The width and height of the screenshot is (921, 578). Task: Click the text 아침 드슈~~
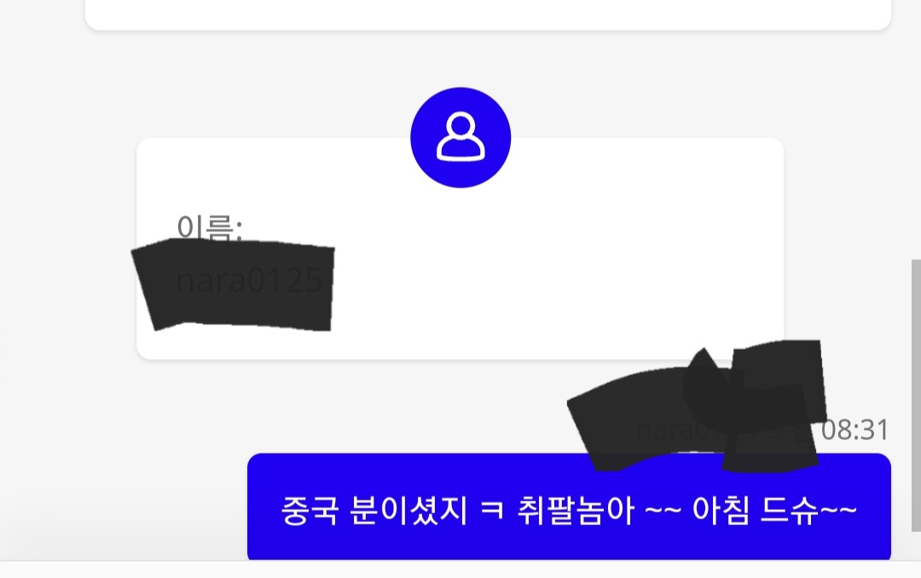point(774,511)
